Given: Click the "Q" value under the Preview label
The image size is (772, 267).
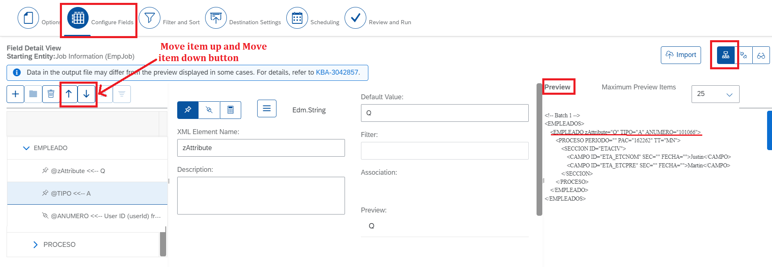Looking at the screenshot, I should (371, 226).
